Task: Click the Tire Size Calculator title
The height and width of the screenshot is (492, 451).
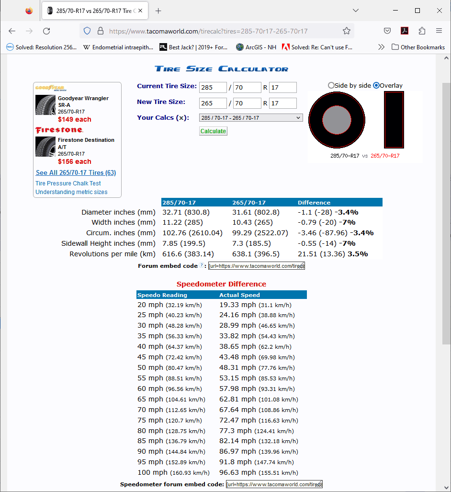Action: (221, 69)
